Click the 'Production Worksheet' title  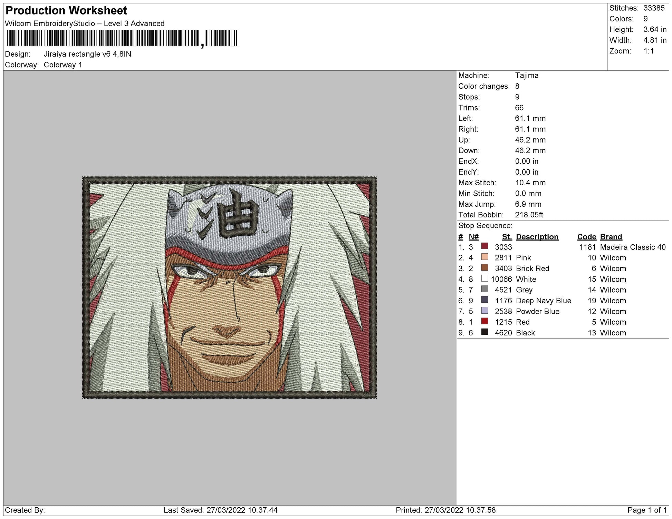tap(66, 11)
